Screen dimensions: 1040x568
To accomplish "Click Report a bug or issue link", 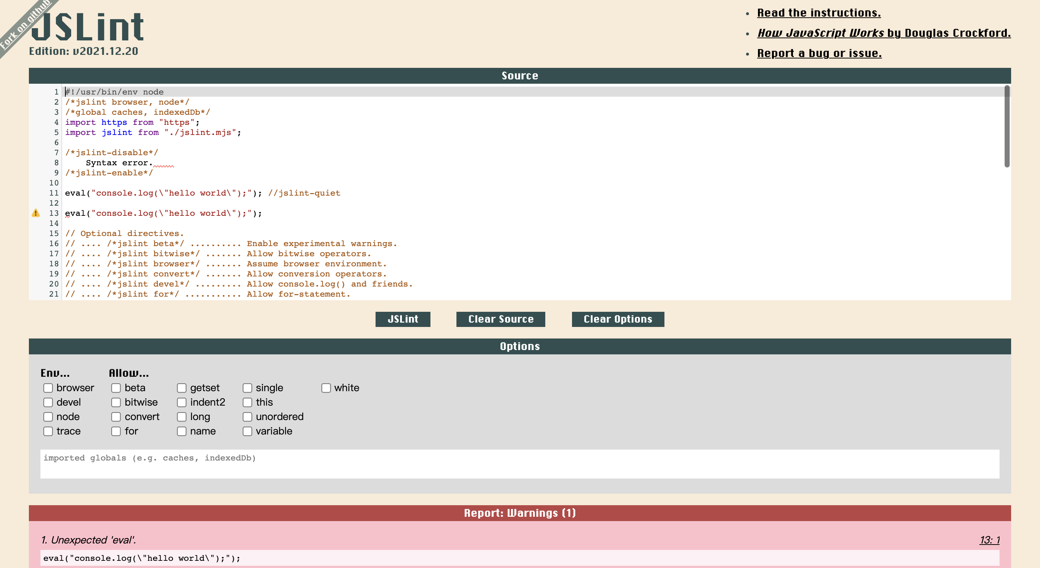I will point(819,53).
